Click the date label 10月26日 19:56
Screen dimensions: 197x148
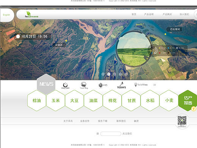tap(34, 36)
